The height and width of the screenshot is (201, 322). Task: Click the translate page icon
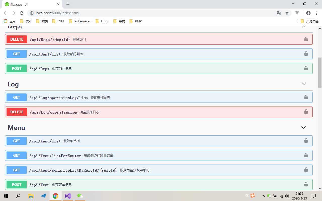coord(279,13)
